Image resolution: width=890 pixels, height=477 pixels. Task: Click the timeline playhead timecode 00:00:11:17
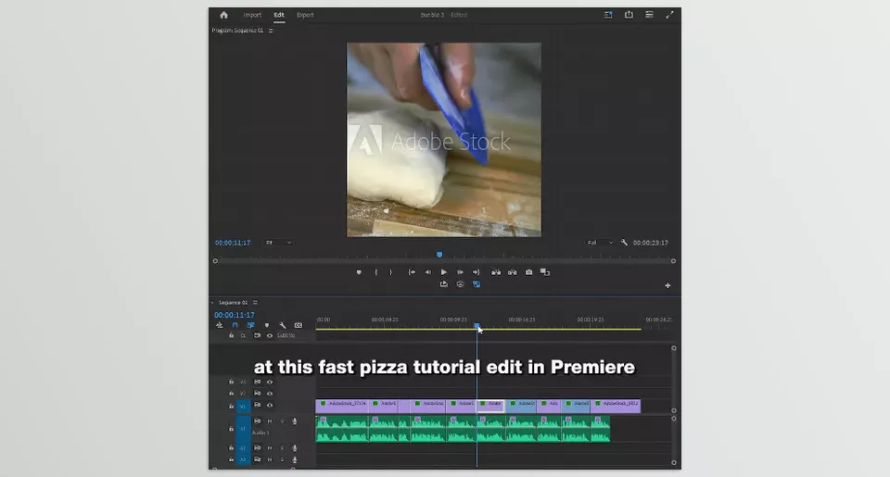point(235,315)
